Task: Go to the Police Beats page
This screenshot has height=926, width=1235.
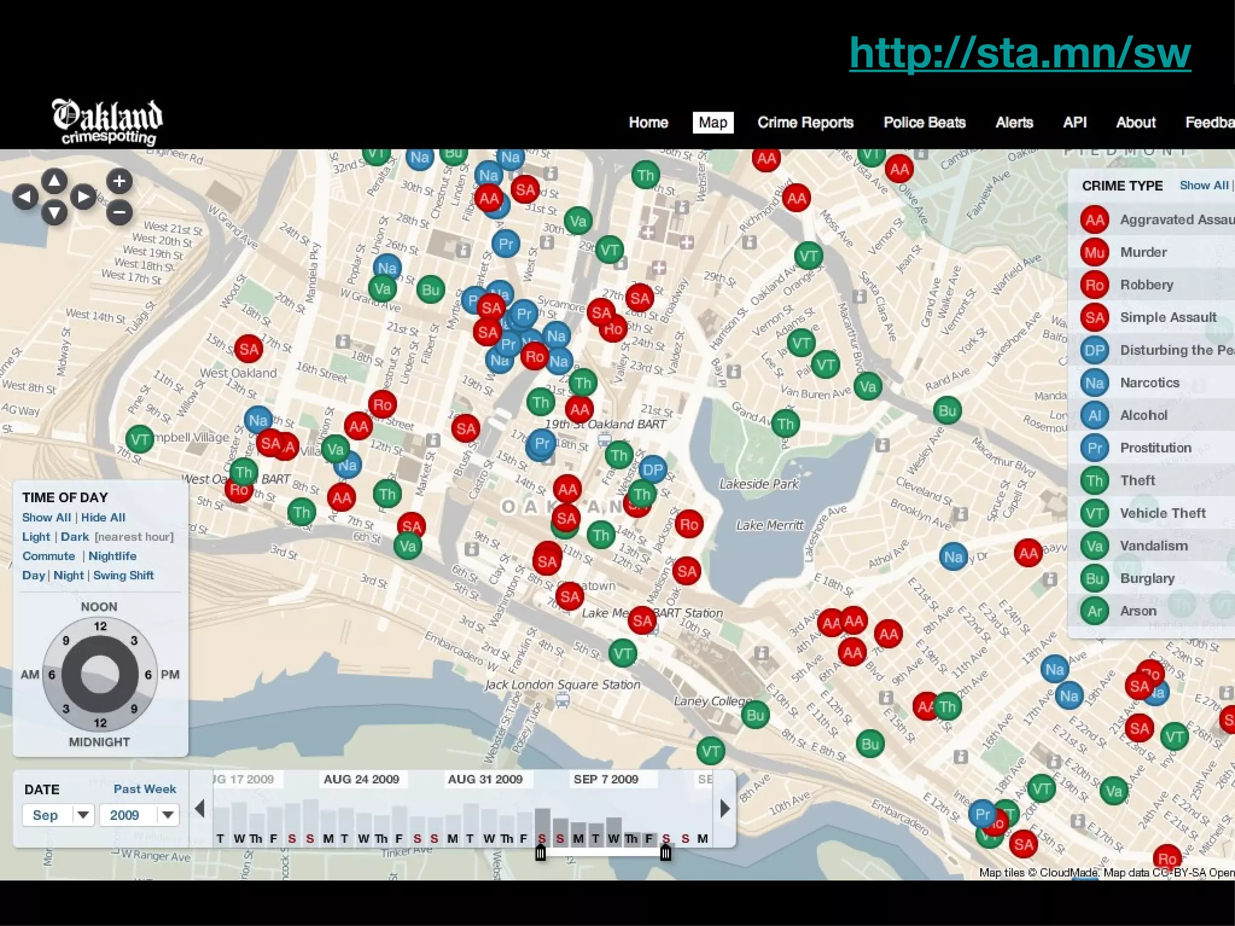Action: [x=924, y=122]
